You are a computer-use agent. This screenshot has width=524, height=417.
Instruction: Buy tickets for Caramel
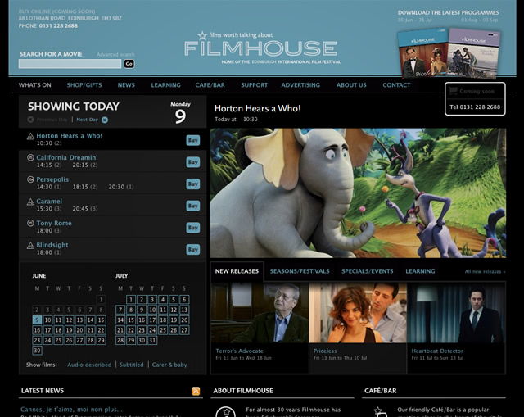[193, 206]
